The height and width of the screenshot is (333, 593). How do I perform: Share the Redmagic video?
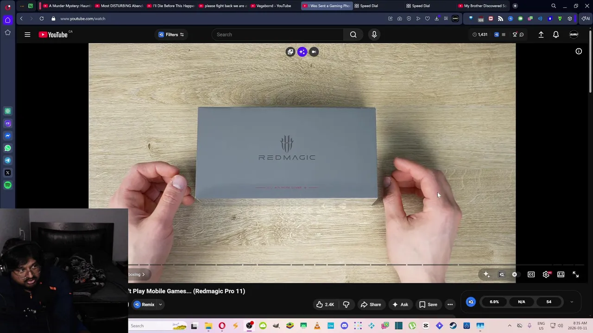[x=371, y=304]
